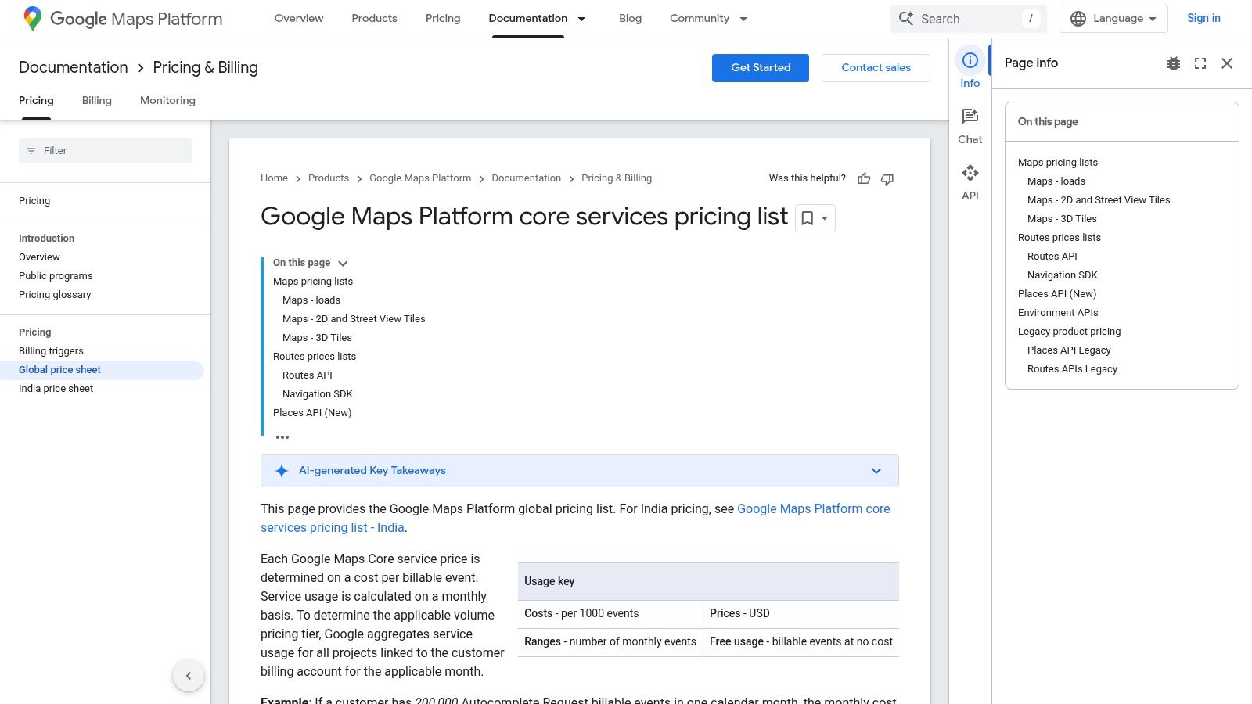This screenshot has height=704, width=1252.
Task: Open the Info panel icon
Action: click(x=970, y=60)
